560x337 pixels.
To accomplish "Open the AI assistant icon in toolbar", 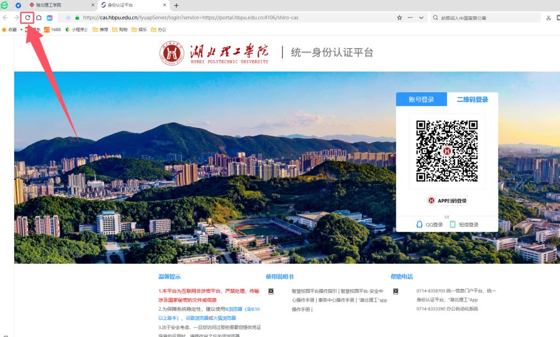I will (x=49, y=17).
